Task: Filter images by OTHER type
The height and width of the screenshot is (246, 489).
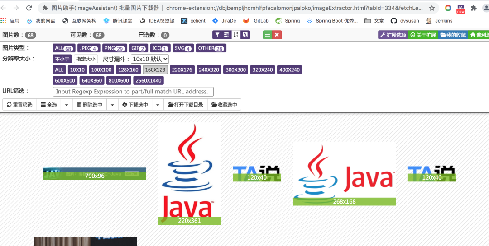Action: [x=211, y=48]
